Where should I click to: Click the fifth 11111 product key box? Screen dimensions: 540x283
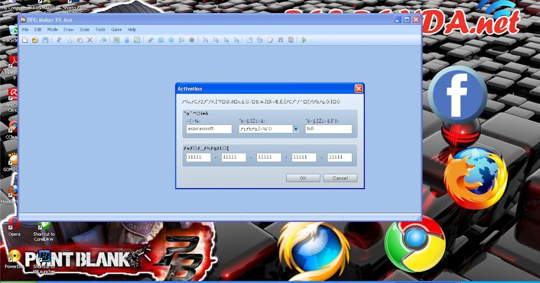340,157
